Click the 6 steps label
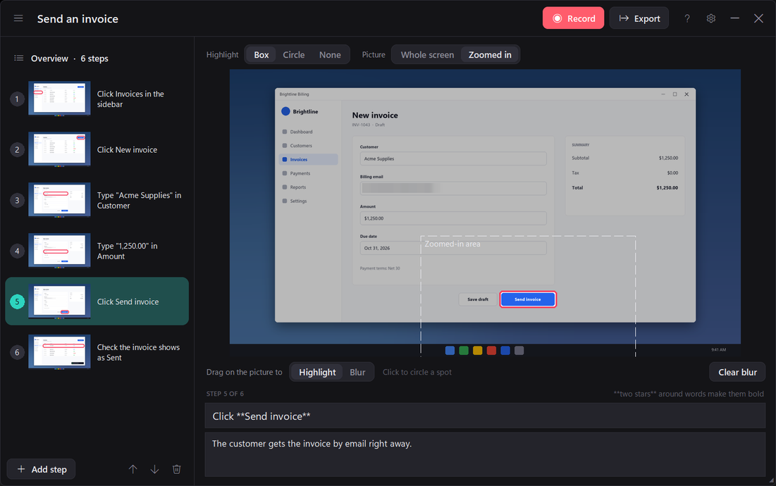 pyautogui.click(x=94, y=58)
